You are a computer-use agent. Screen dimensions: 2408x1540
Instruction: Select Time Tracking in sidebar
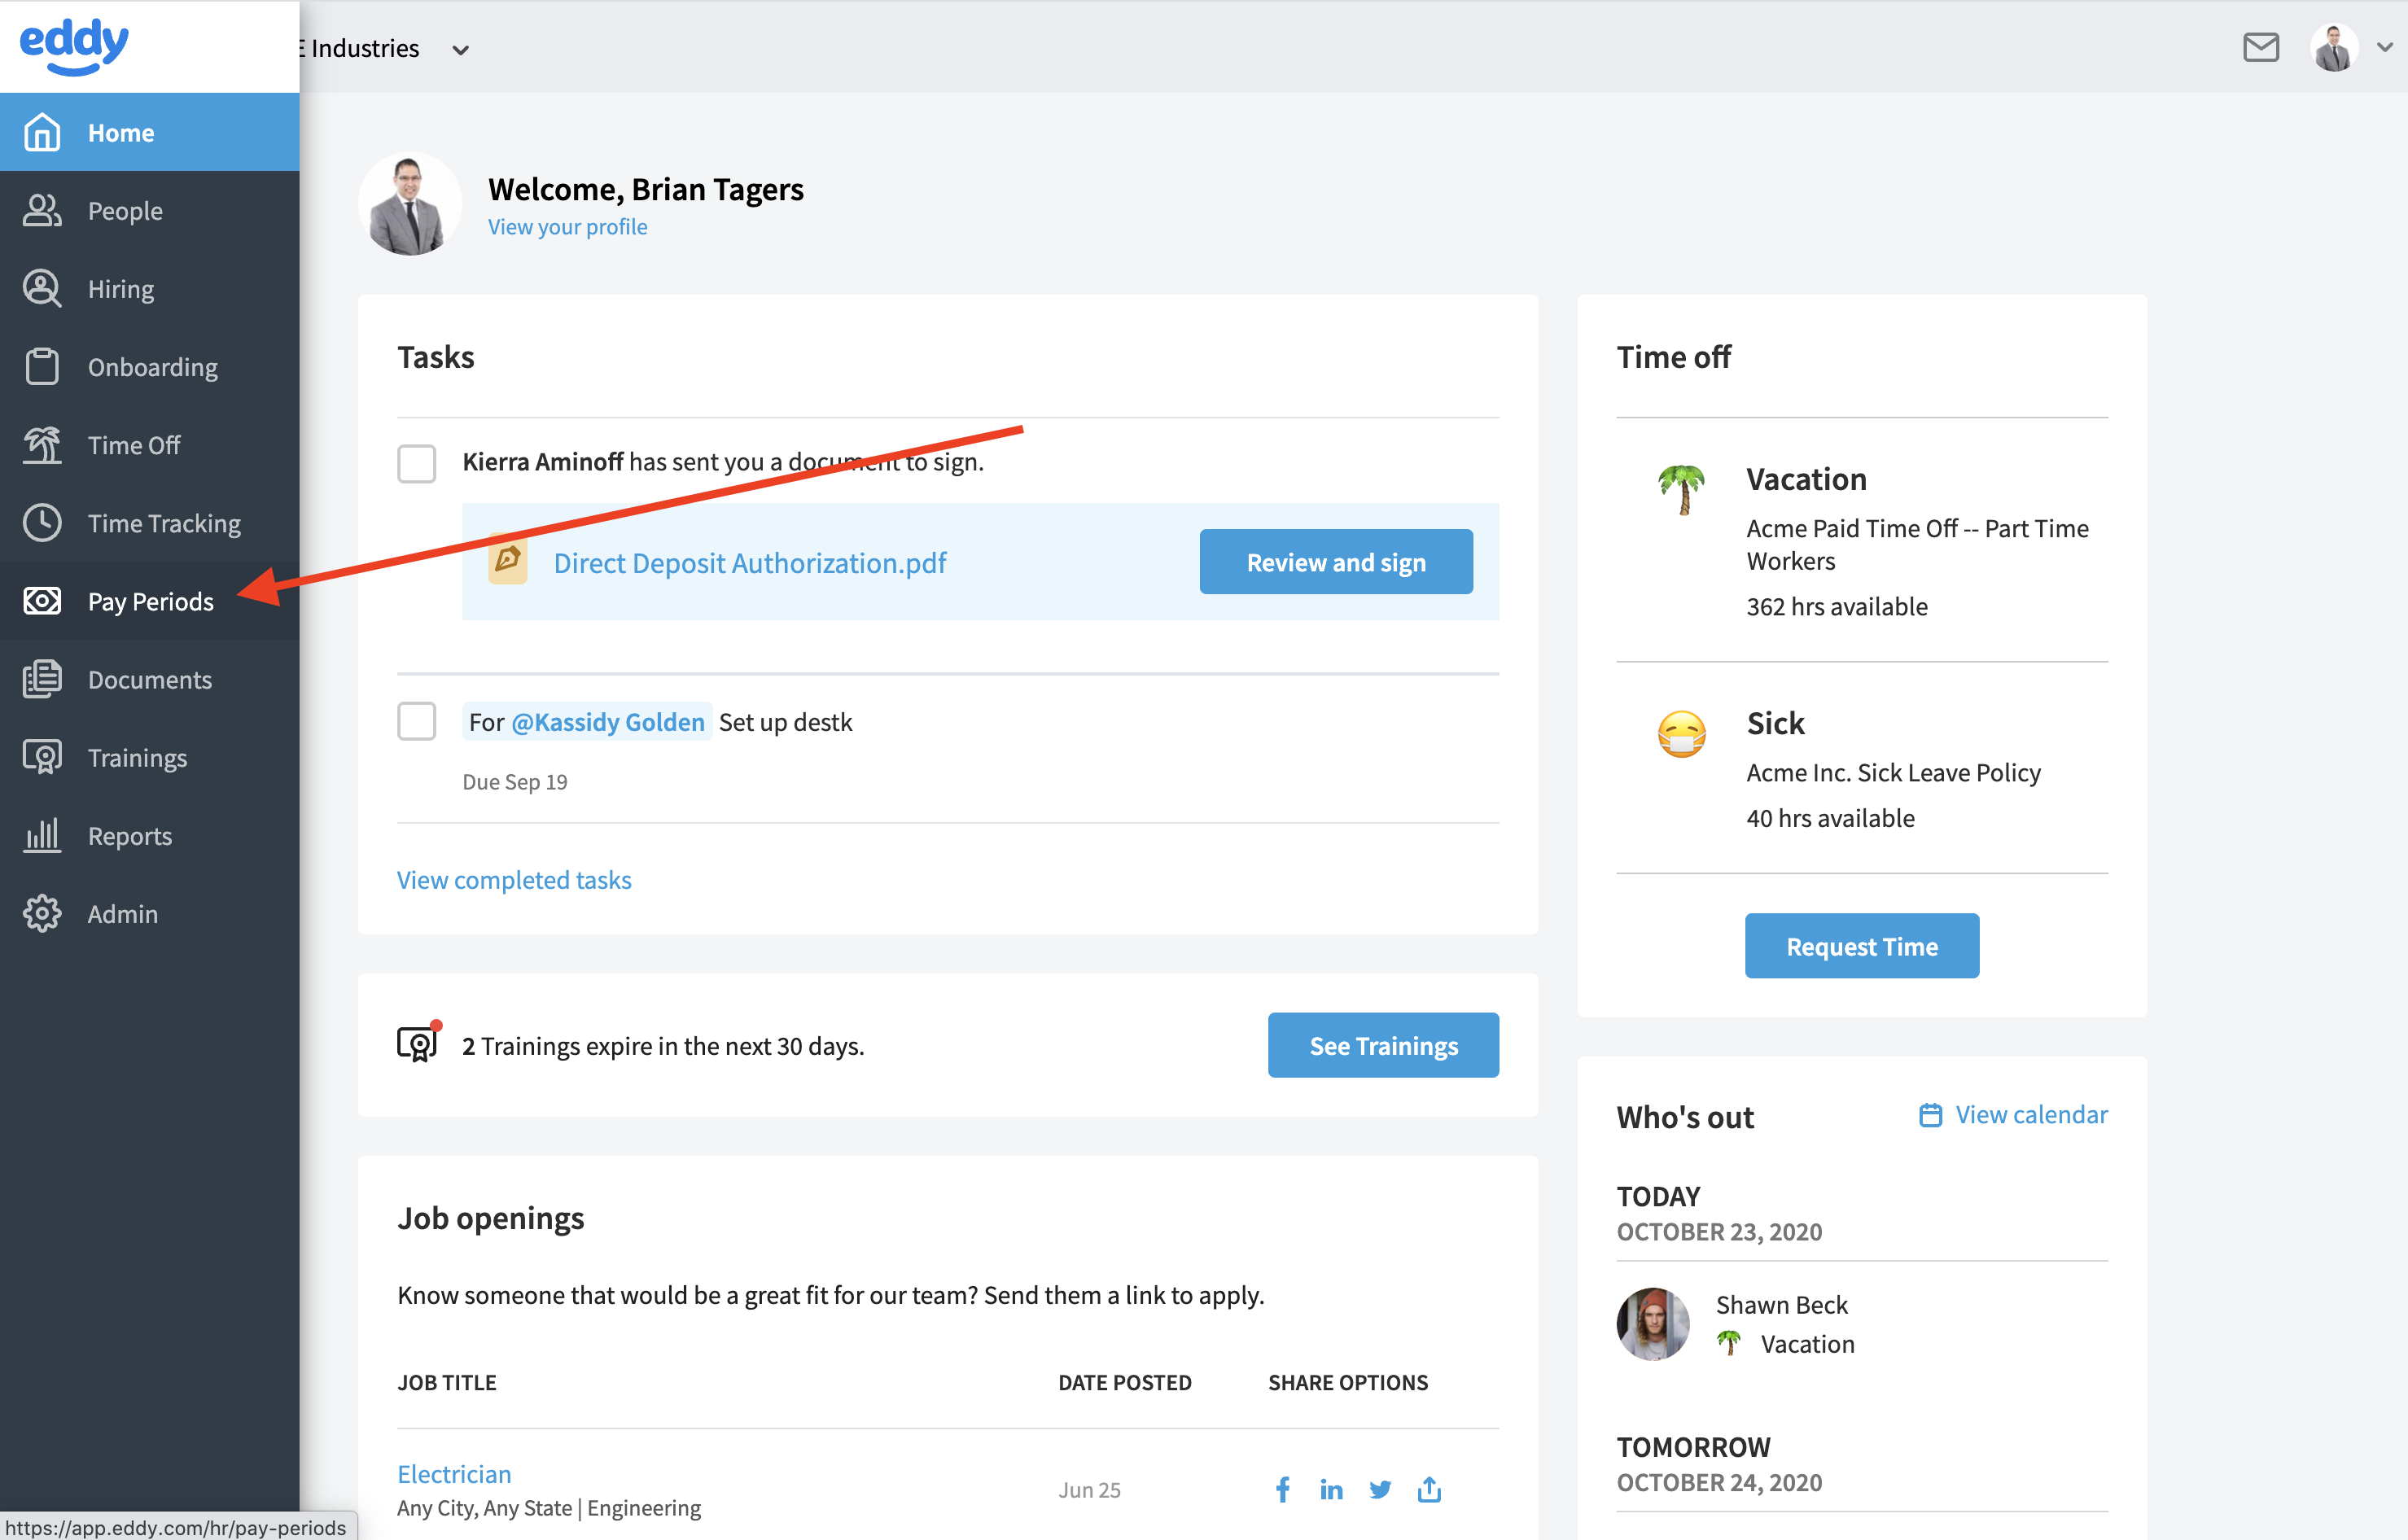150,522
